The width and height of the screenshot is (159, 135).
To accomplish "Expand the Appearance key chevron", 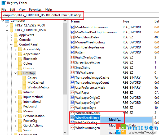I will point(16,54).
